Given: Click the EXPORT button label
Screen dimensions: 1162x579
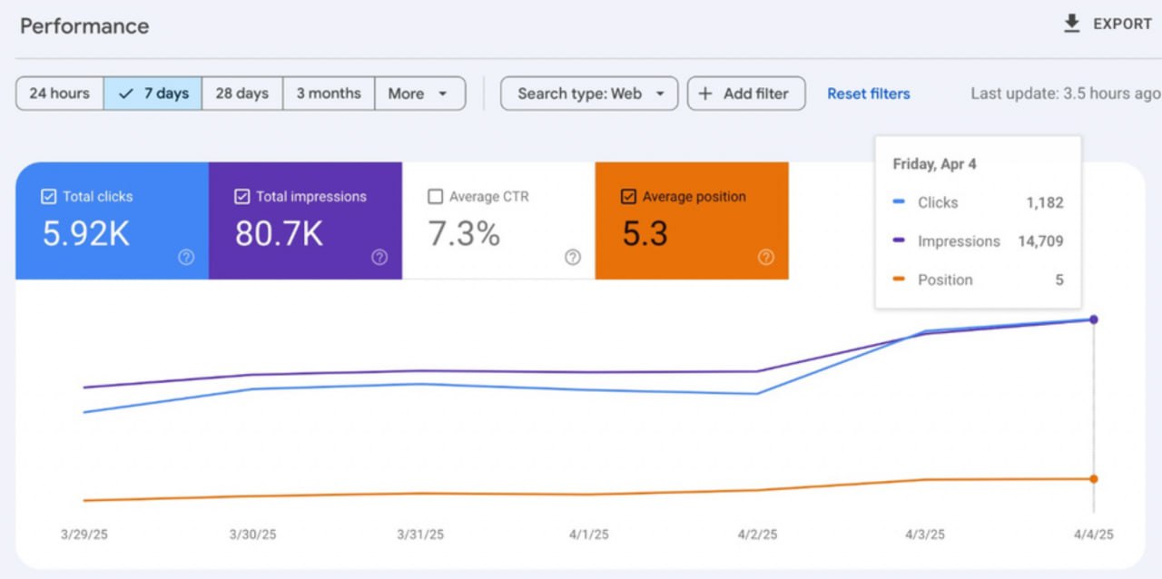Looking at the screenshot, I should tap(1122, 25).
